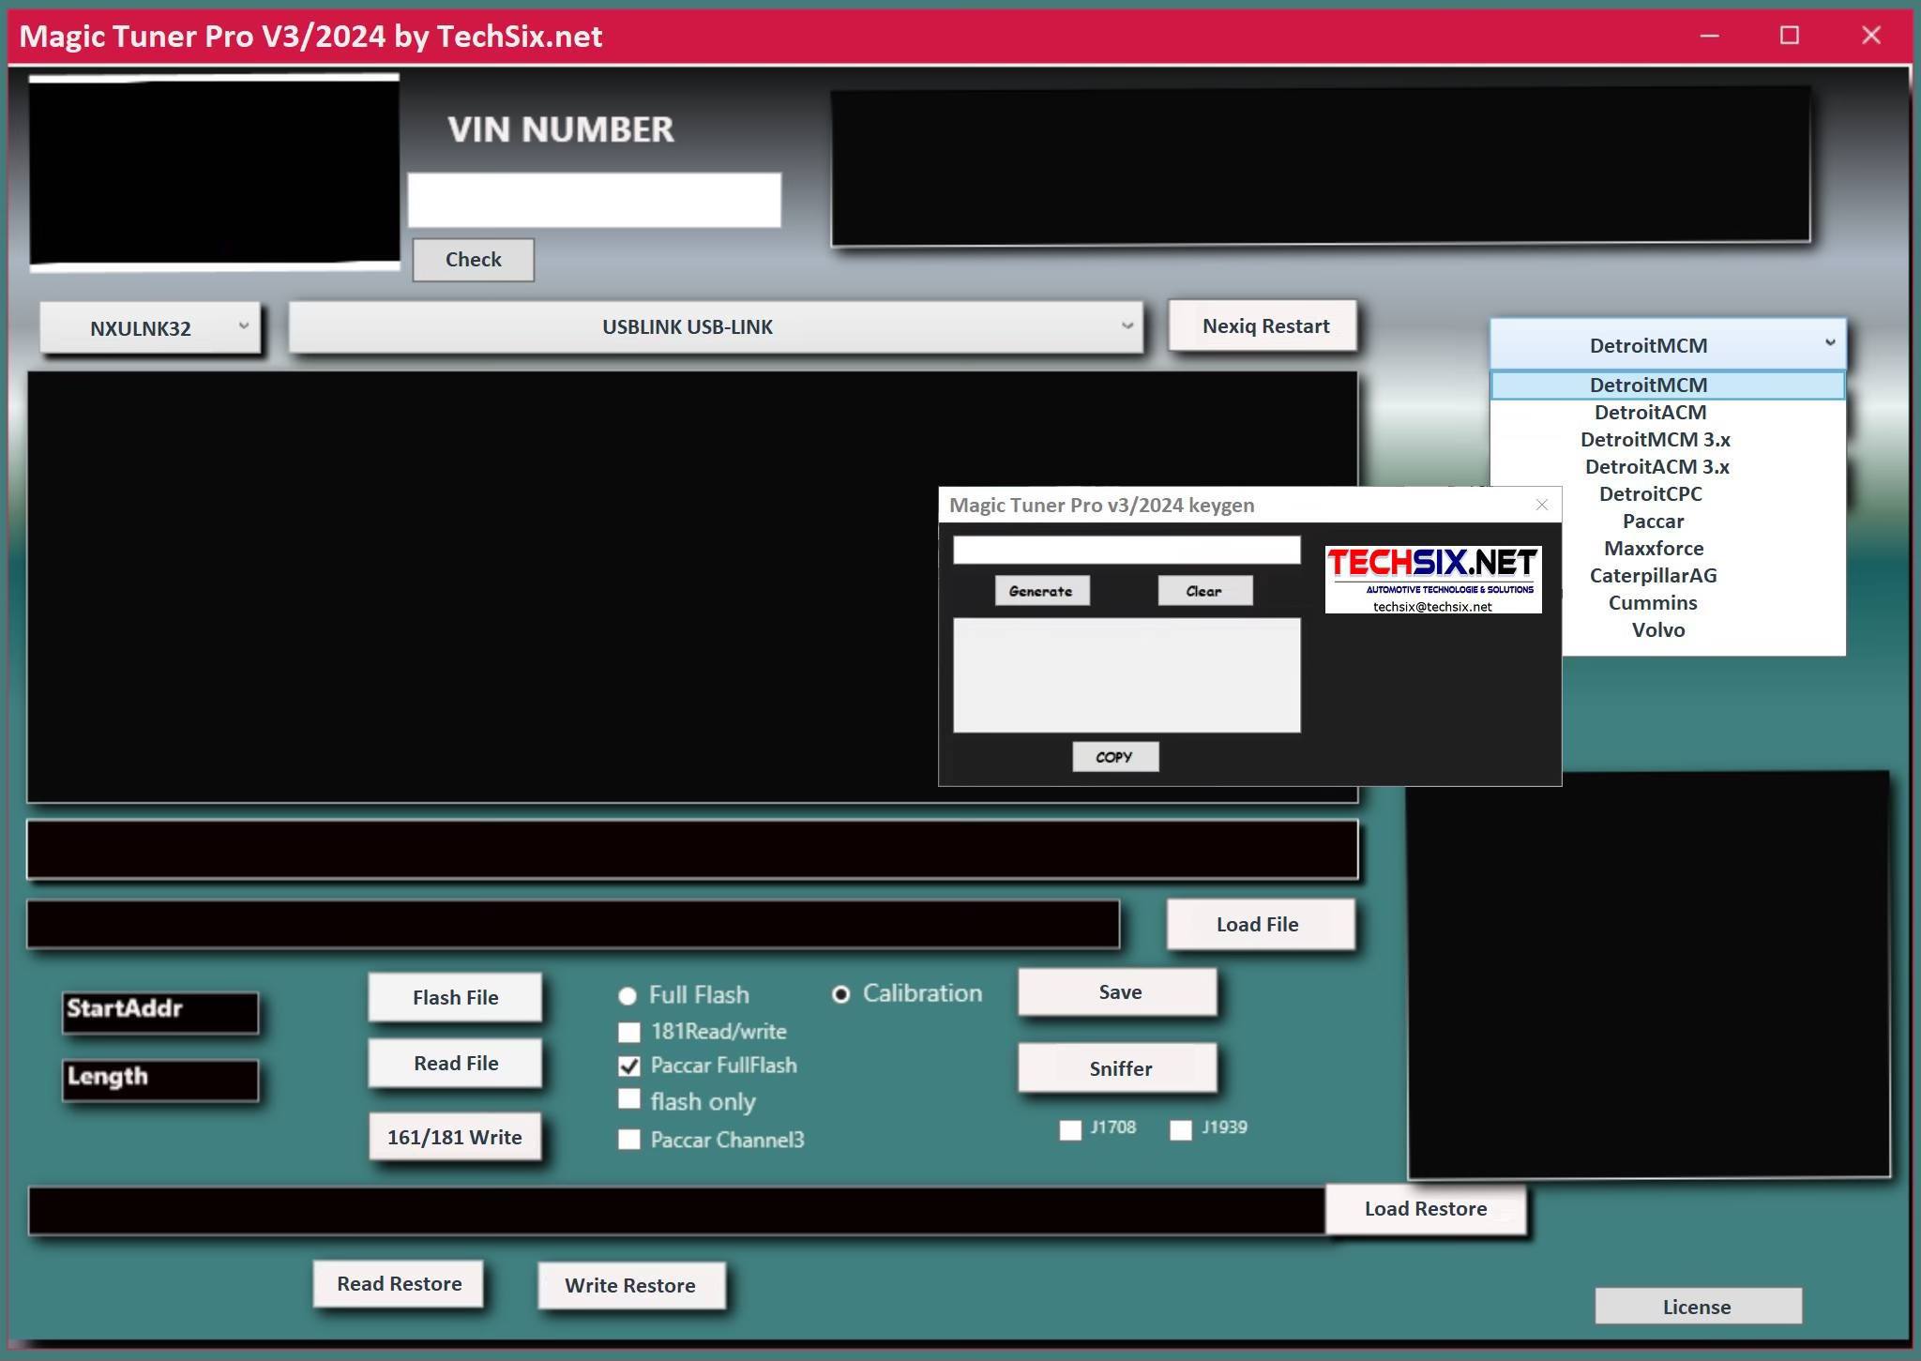Click Clear in the keygen window
Image resolution: width=1921 pixels, height=1361 pixels.
1204,591
